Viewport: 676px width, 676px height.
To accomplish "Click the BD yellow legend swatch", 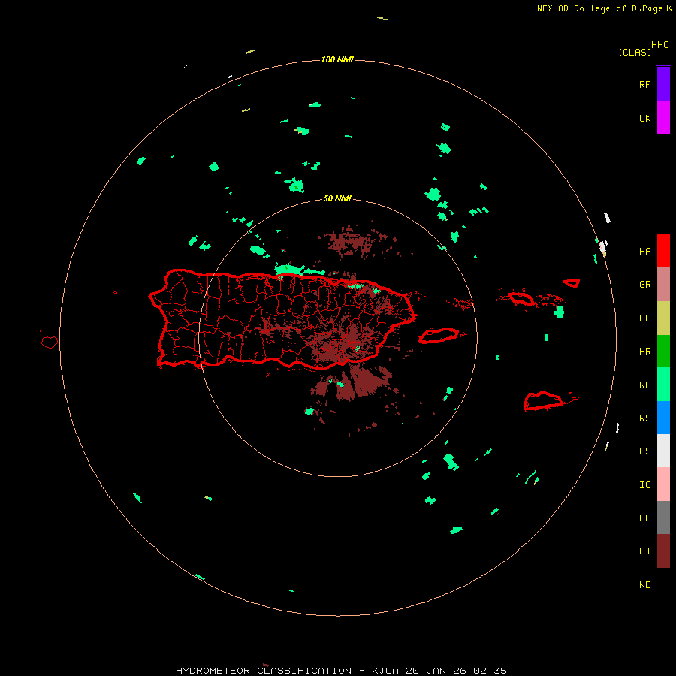I will (x=663, y=318).
